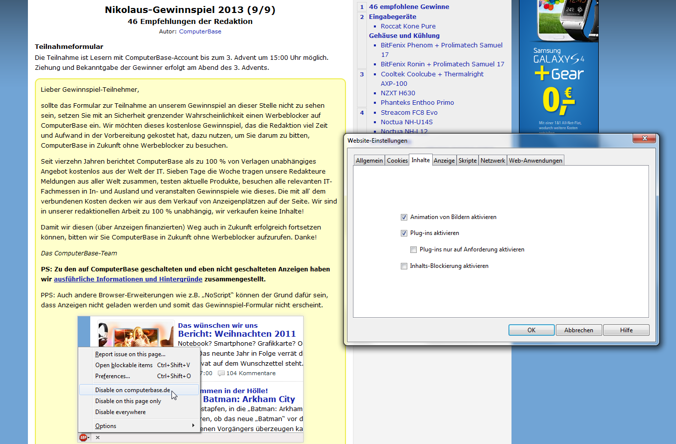676x444 pixels.
Task: Open Eingabegeräte contents link
Action: [x=392, y=16]
